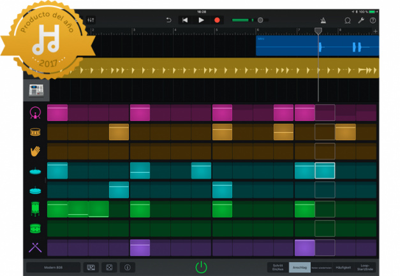Start recording with the red Record button

(217, 20)
